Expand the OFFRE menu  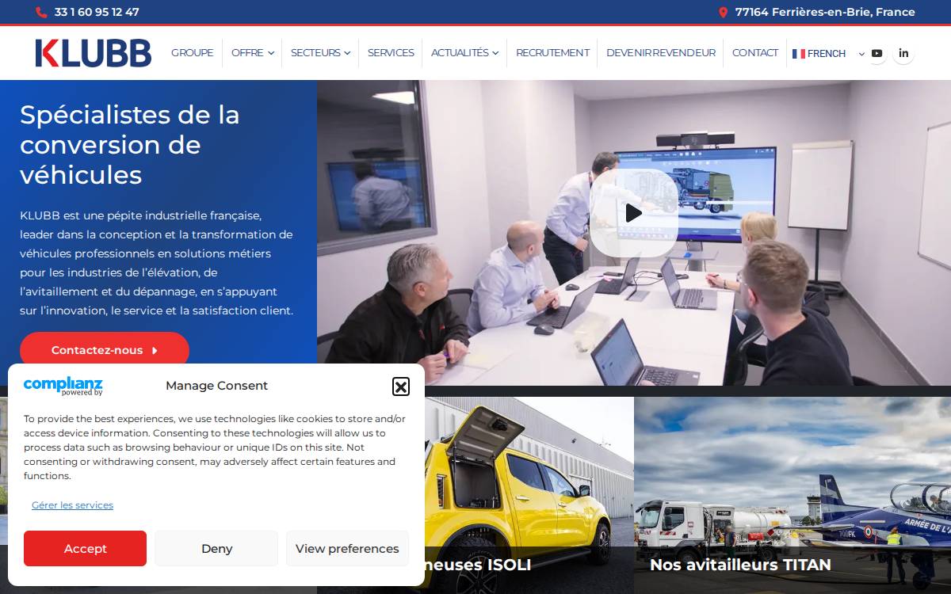(253, 53)
